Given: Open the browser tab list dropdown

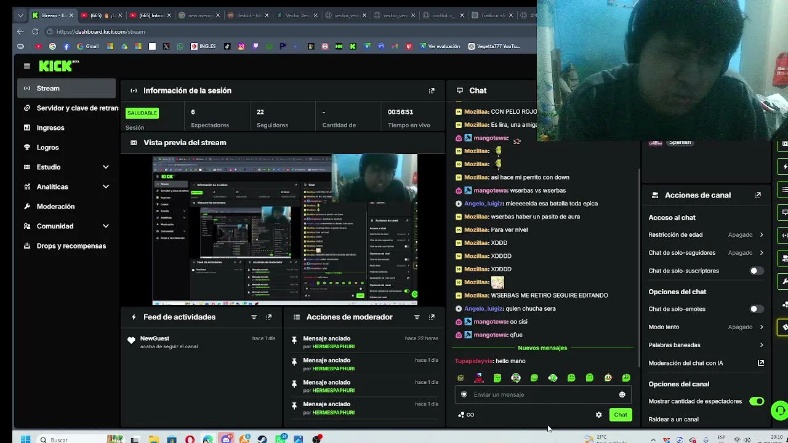Looking at the screenshot, I should pyautogui.click(x=20, y=15).
